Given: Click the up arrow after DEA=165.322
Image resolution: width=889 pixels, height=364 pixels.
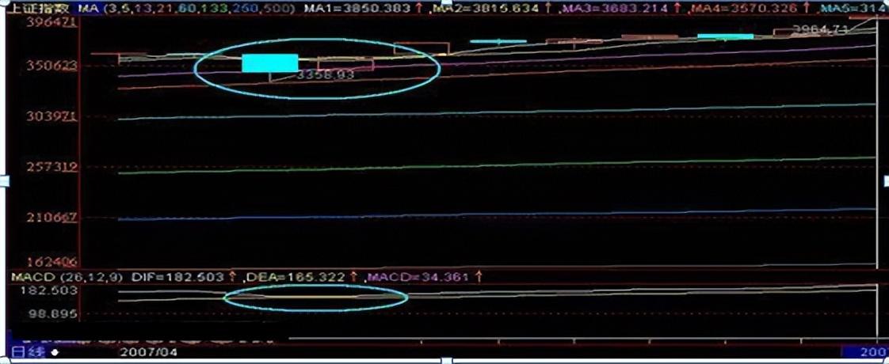Looking at the screenshot, I should (x=351, y=277).
